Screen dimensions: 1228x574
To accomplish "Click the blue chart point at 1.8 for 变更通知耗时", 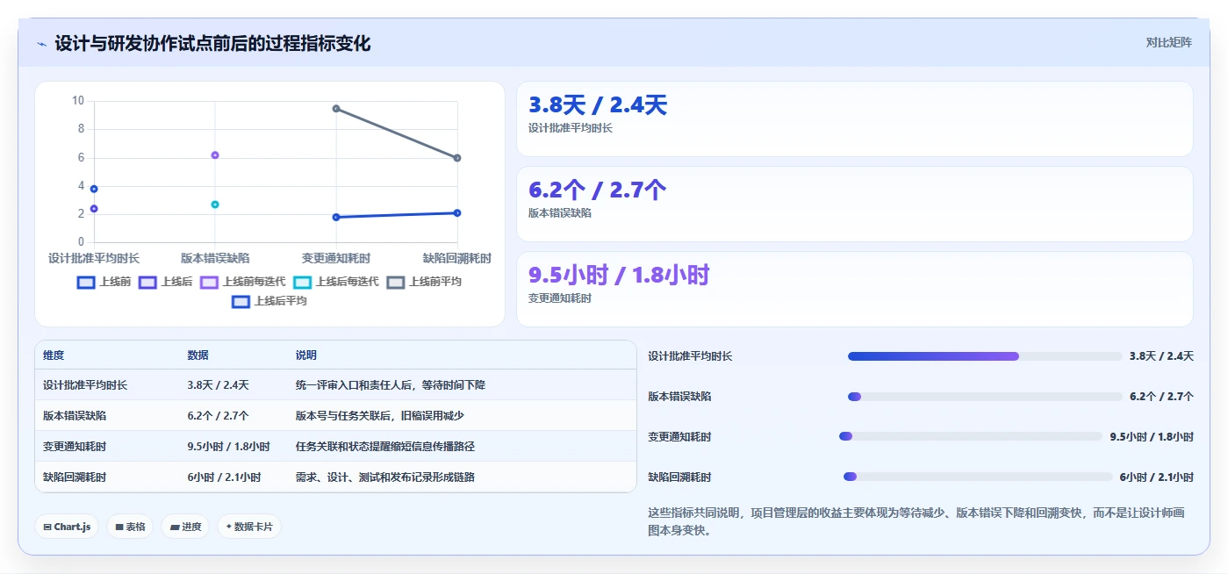I will (x=336, y=217).
